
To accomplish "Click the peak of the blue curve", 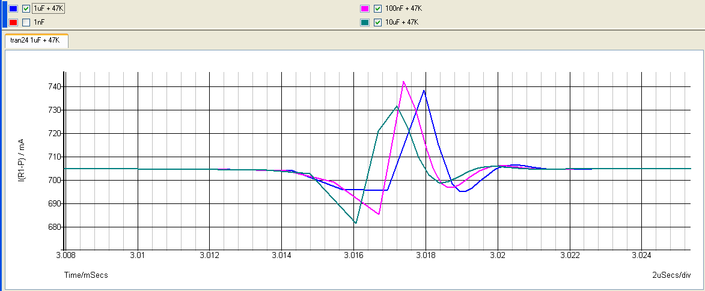I will [424, 91].
